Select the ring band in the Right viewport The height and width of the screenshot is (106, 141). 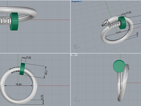[x=123, y=83]
